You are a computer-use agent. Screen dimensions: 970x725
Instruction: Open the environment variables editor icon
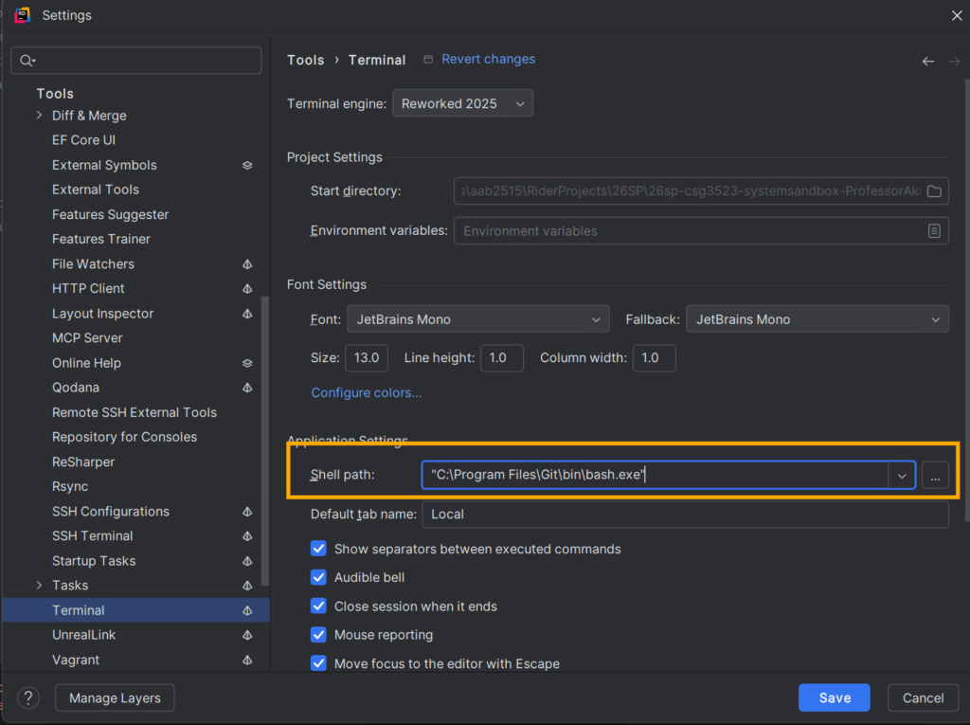click(x=934, y=231)
